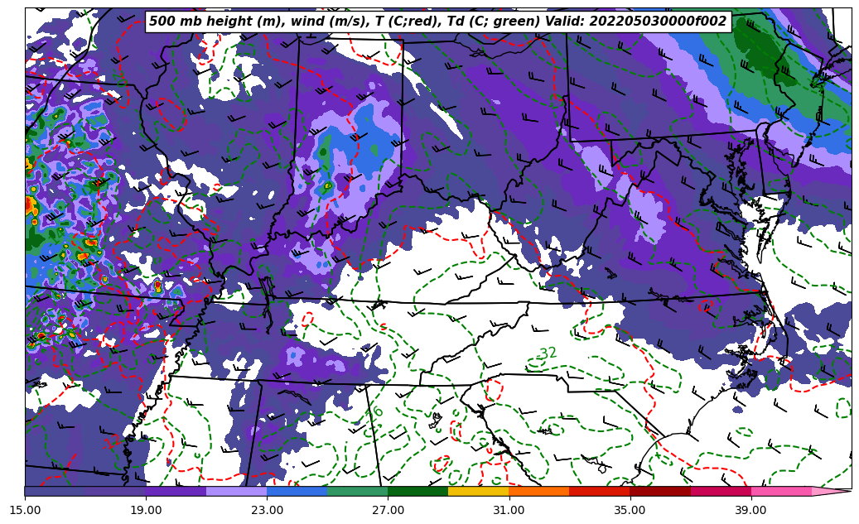Click the green contour label 6
The image size is (859, 524).
point(378,411)
